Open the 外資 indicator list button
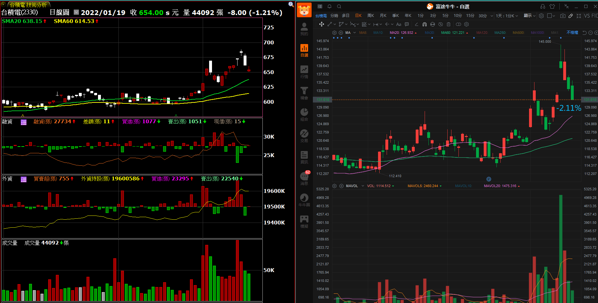The height and width of the screenshot is (303, 598). (x=24, y=179)
